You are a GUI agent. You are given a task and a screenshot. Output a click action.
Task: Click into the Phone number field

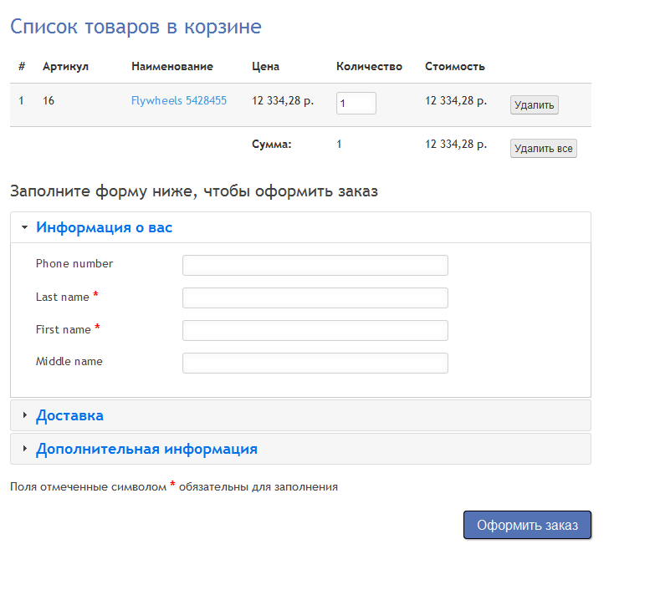pyautogui.click(x=315, y=265)
